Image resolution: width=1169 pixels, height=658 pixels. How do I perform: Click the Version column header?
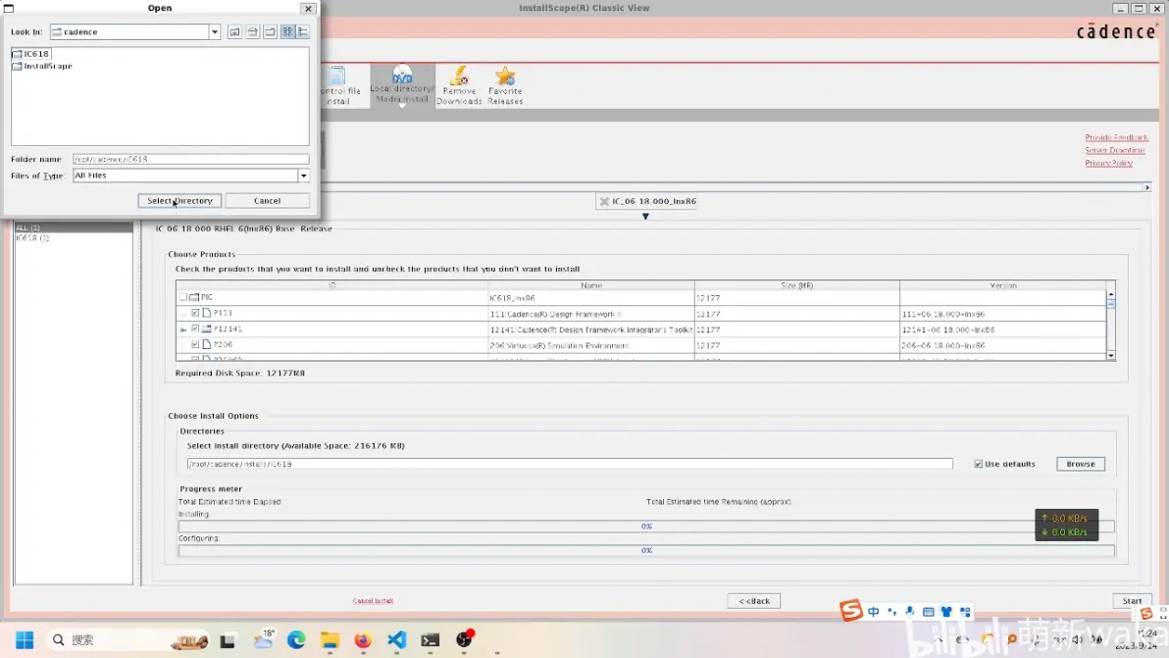(1002, 285)
